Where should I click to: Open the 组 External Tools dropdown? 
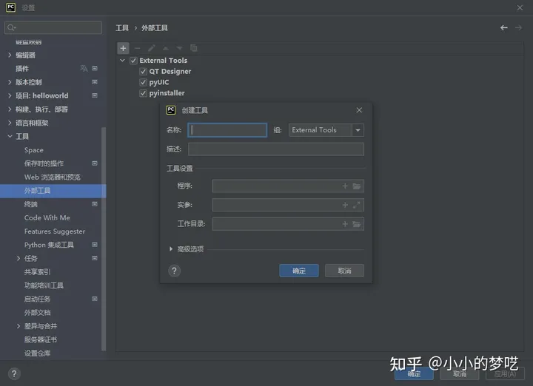358,130
